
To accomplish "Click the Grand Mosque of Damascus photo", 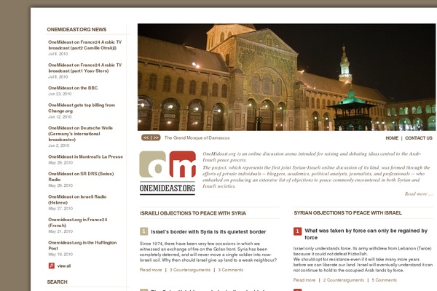I will pos(286,77).
